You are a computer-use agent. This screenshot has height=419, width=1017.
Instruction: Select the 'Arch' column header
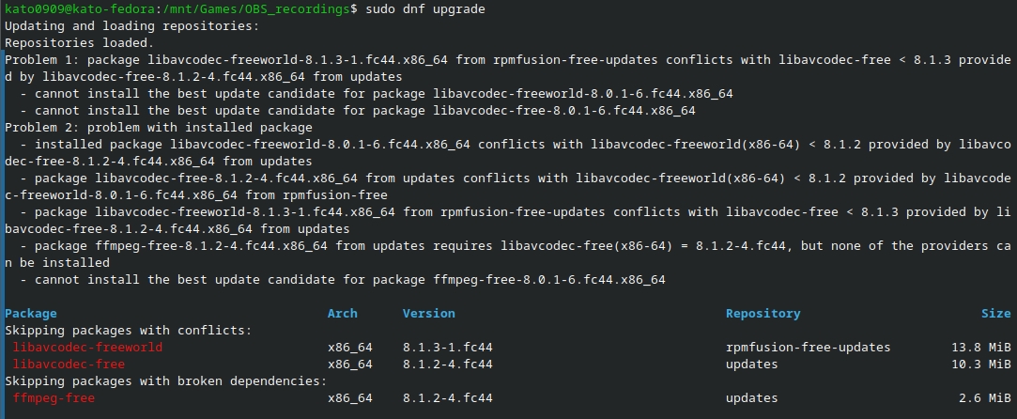click(x=343, y=314)
